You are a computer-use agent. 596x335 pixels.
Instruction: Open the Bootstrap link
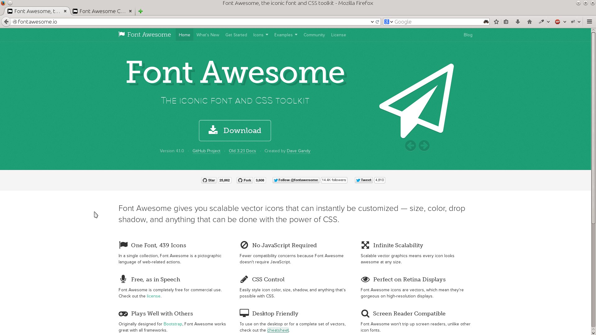173,324
